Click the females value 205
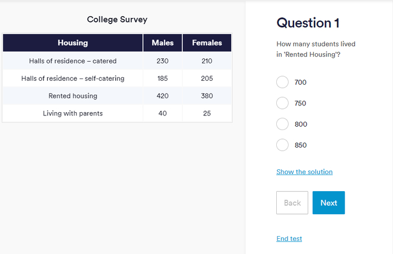 [x=207, y=78]
